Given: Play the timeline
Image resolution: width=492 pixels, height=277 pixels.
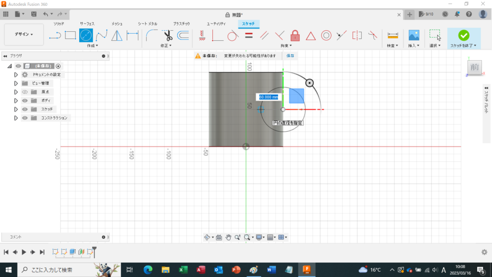Looking at the screenshot, I should click(24, 252).
